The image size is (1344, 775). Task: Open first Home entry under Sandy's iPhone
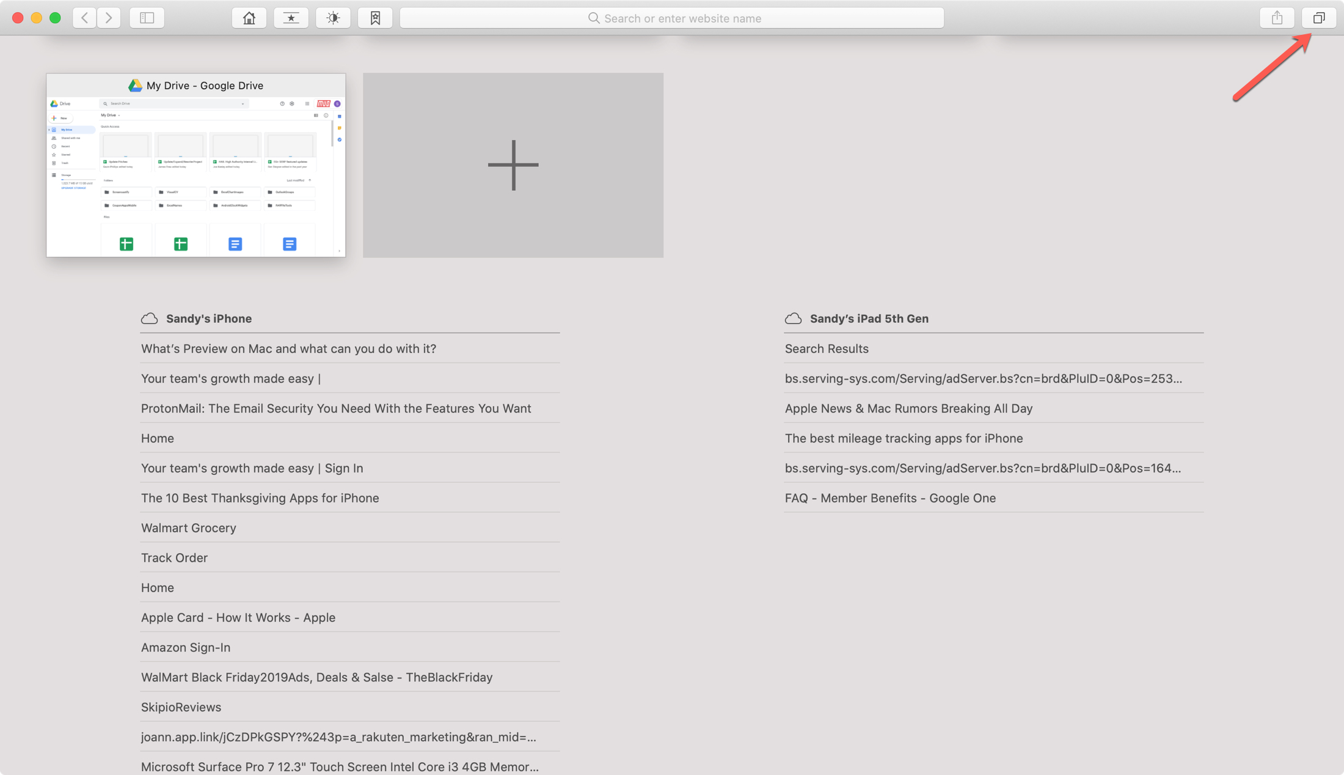click(350, 438)
